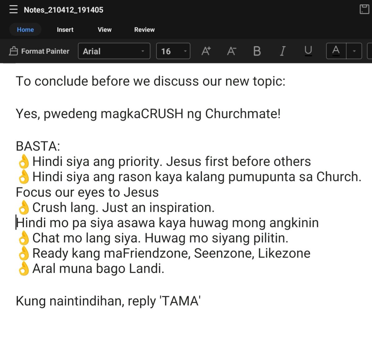
Task: Toggle bold formatting
Action: point(257,51)
